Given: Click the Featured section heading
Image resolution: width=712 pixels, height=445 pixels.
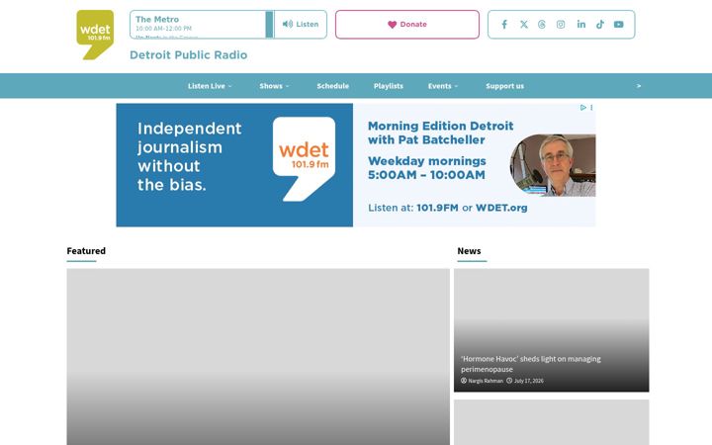Looking at the screenshot, I should coord(86,251).
